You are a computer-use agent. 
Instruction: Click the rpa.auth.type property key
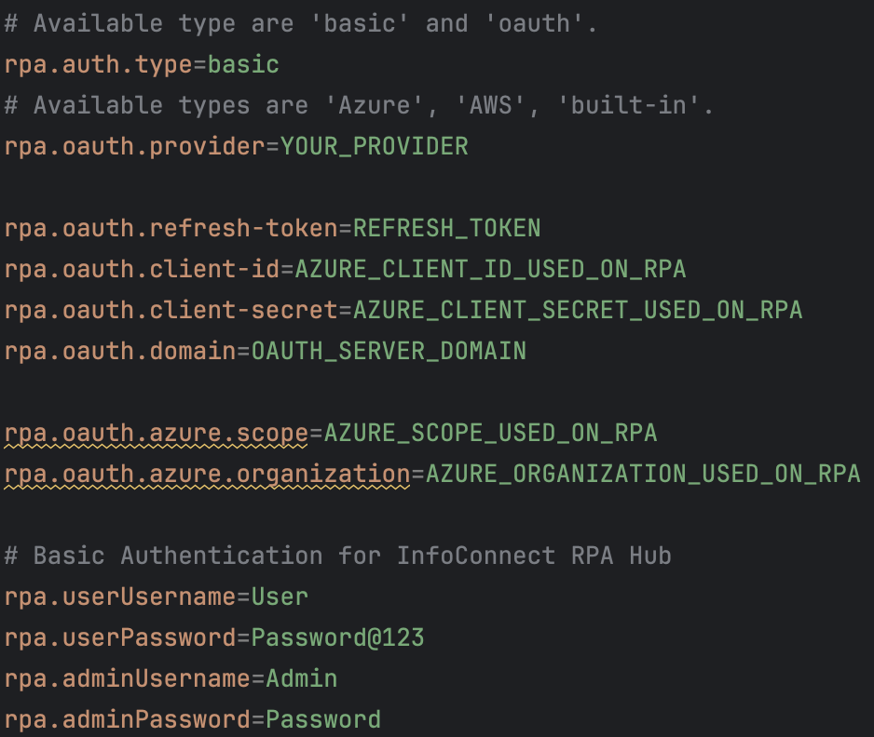[x=98, y=65]
